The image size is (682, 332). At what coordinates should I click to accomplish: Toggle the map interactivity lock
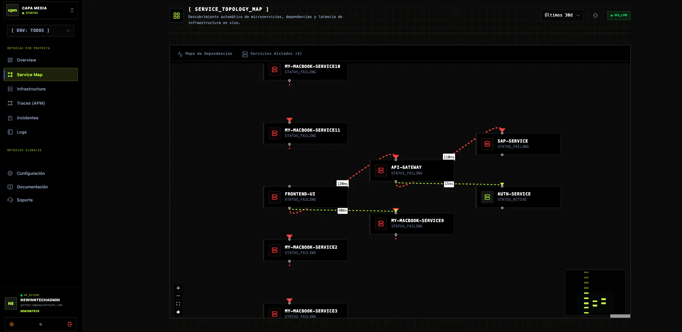click(x=178, y=312)
